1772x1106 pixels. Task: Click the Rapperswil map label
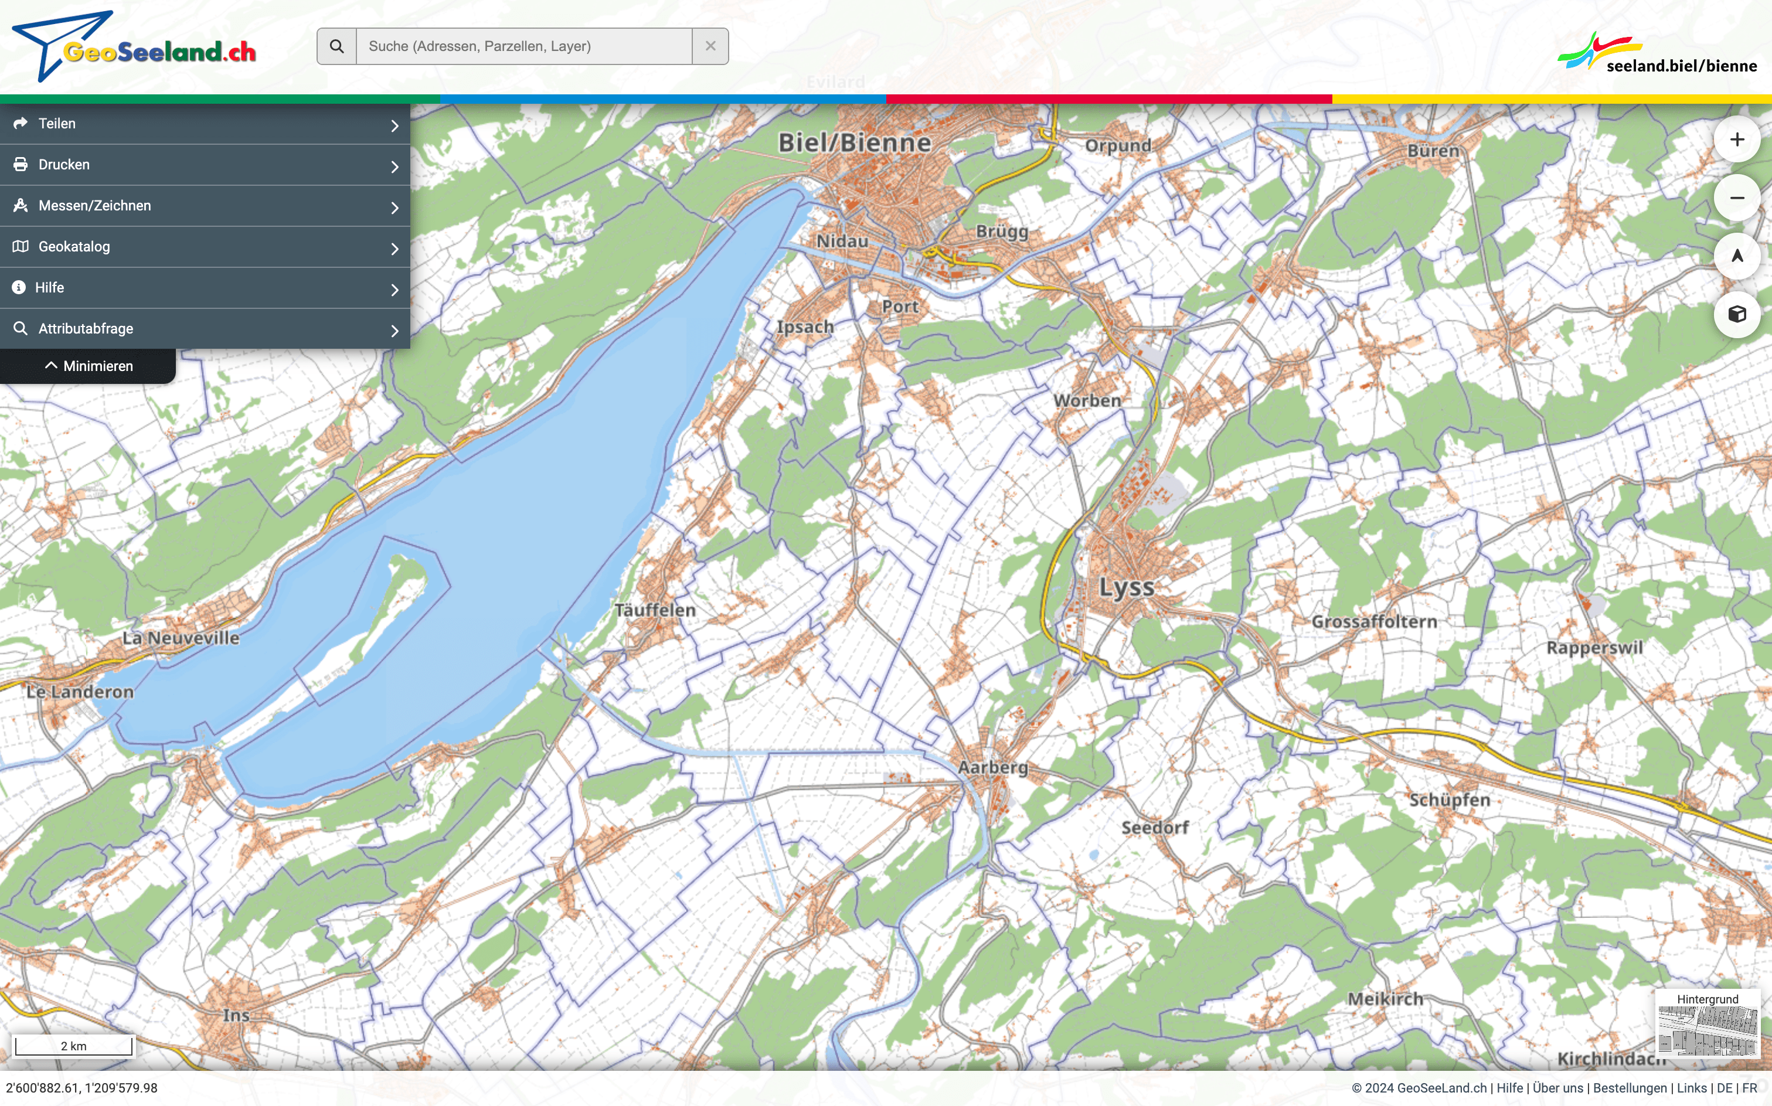1595,648
